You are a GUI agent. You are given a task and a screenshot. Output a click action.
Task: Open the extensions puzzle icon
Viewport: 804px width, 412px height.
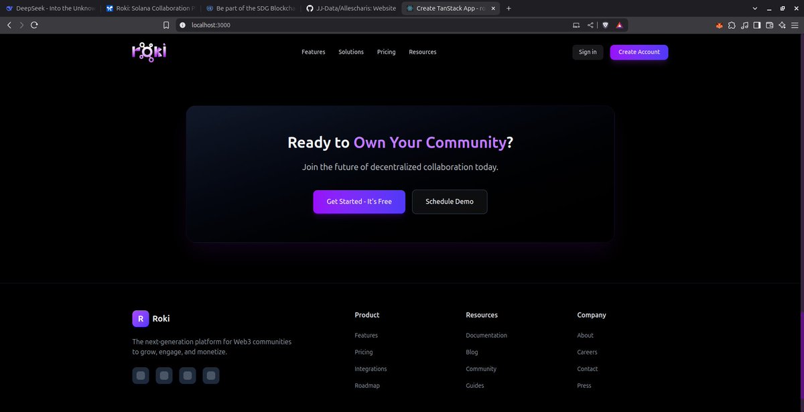pyautogui.click(x=732, y=25)
